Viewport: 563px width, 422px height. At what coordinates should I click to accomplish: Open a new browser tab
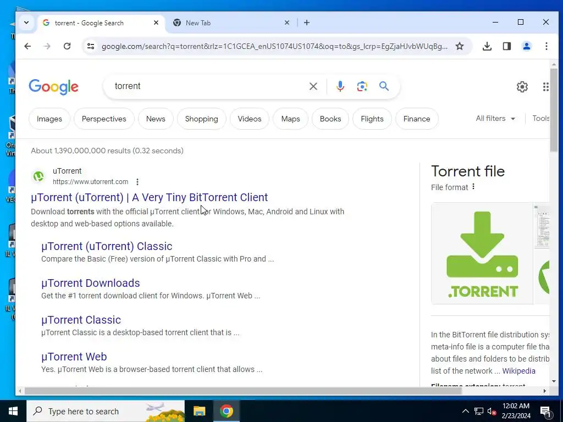pyautogui.click(x=307, y=23)
